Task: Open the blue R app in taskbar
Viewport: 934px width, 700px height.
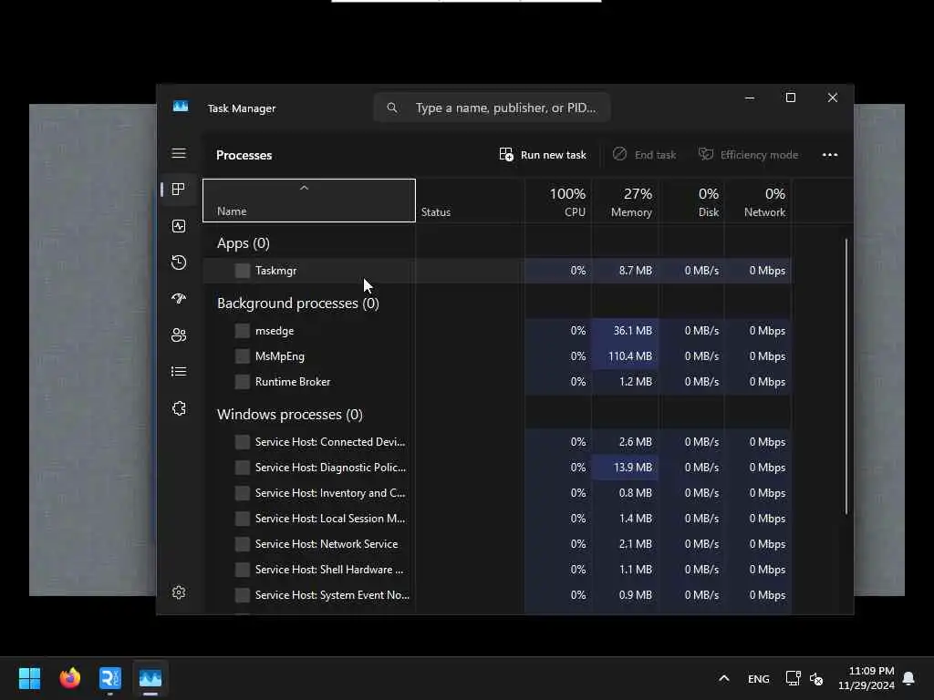Action: pos(110,678)
